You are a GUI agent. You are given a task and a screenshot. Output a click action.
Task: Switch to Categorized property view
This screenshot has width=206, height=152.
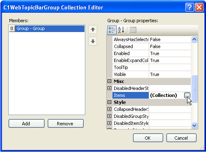112,30
